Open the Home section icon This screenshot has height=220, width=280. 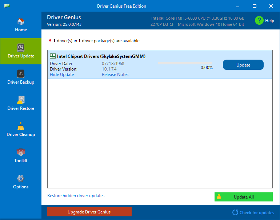coord(21,21)
